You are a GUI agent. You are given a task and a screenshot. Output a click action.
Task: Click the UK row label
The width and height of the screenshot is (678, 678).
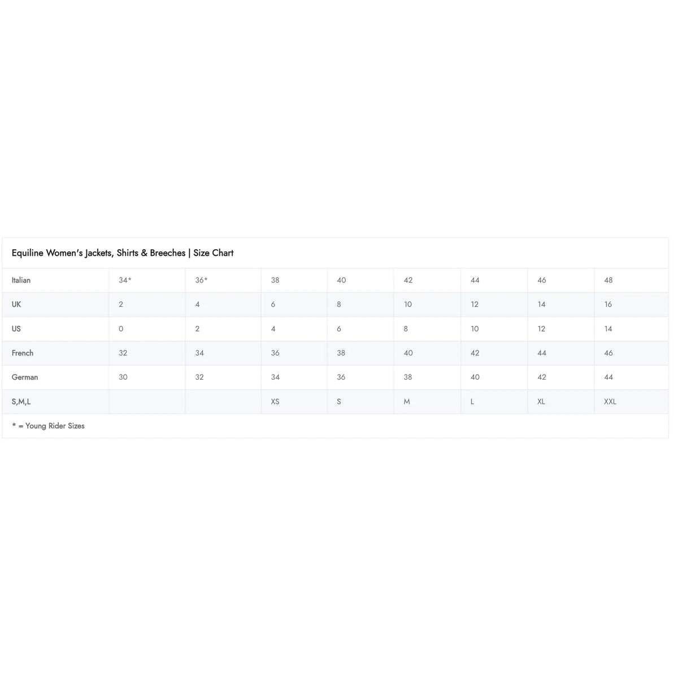16,305
